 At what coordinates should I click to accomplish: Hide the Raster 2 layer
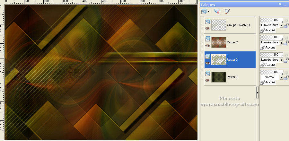coord(208,46)
